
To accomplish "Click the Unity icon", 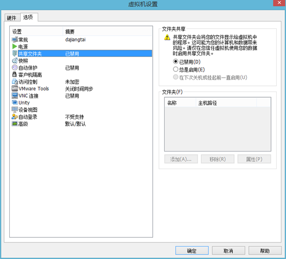I will point(14,102).
